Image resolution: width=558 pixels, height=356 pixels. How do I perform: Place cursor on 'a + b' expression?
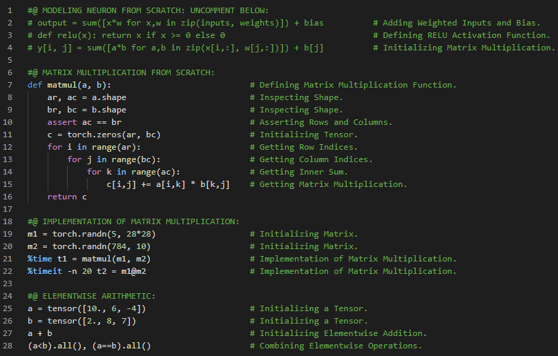pos(40,333)
